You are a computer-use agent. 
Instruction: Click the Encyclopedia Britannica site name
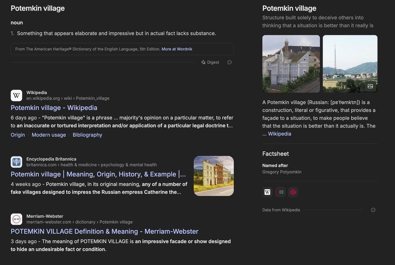pyautogui.click(x=51, y=159)
